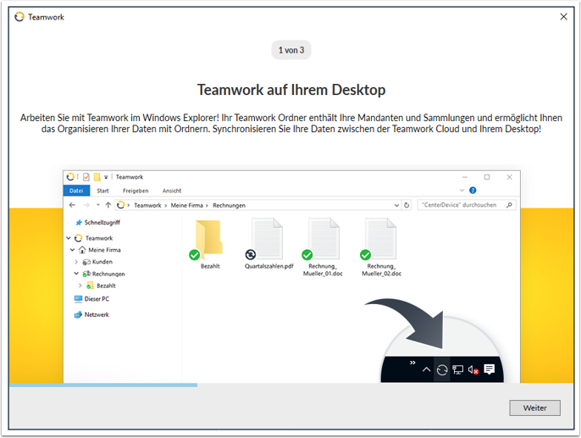Expand the Kunden tree node
Image resolution: width=581 pixels, height=438 pixels.
click(x=76, y=262)
